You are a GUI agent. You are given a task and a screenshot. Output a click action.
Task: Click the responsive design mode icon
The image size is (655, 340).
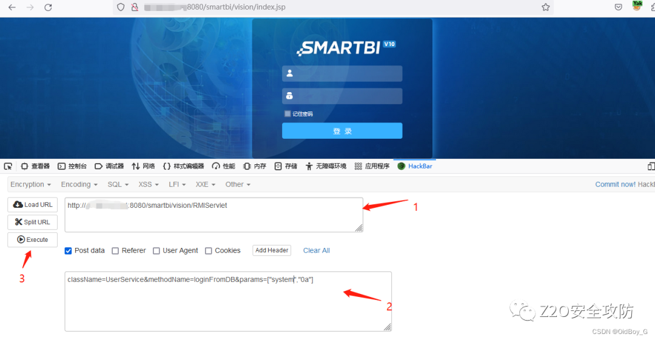651,166
